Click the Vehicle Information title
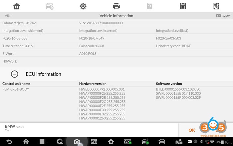Image resolution: width=233 pixels, height=146 pixels. pyautogui.click(x=116, y=16)
